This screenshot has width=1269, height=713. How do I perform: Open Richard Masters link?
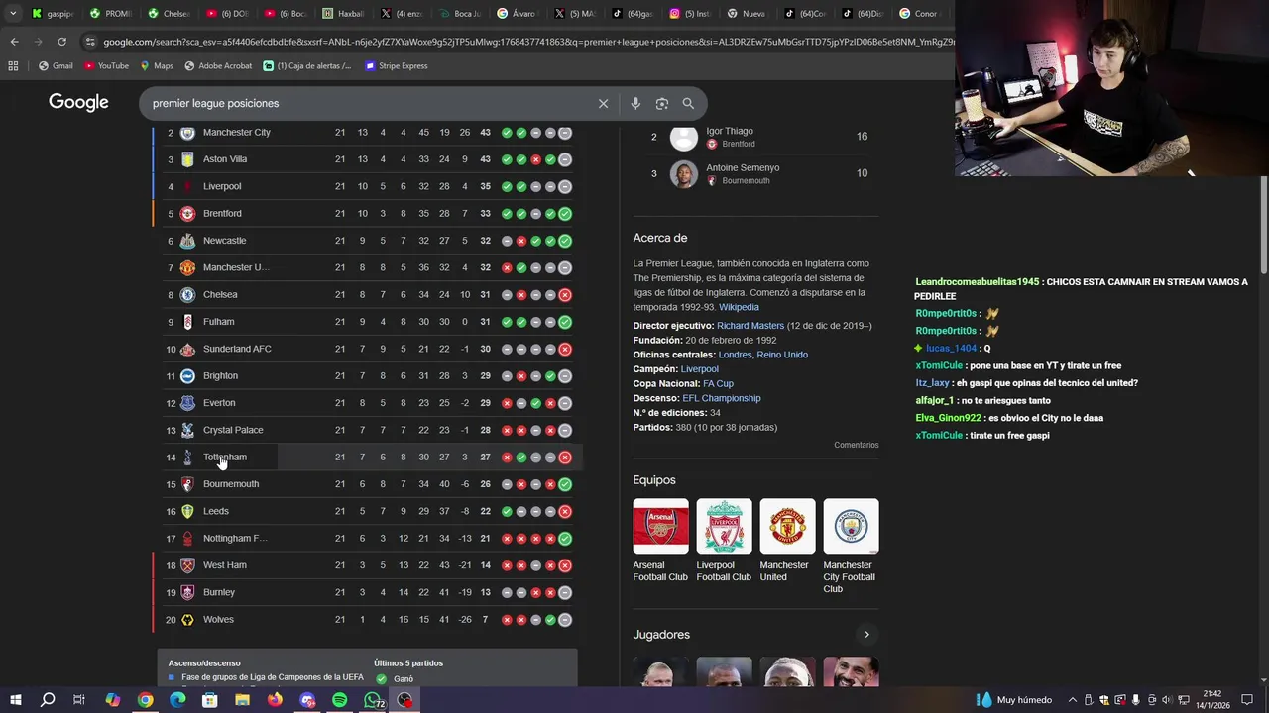[x=750, y=326]
